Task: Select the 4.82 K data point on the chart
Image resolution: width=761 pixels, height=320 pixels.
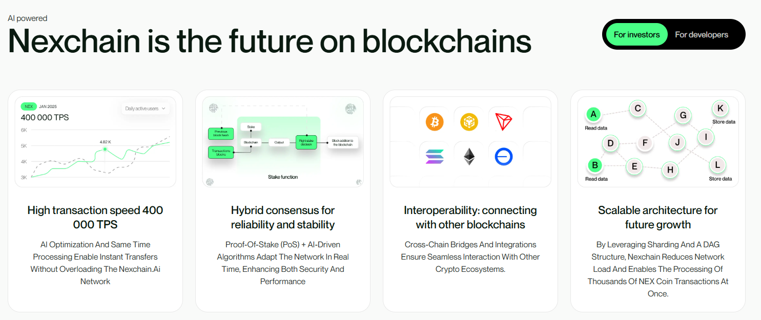Action: point(106,148)
